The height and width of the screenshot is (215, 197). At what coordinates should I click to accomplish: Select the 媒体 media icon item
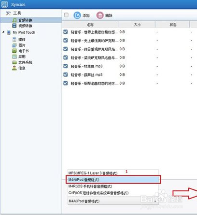coord(14,39)
